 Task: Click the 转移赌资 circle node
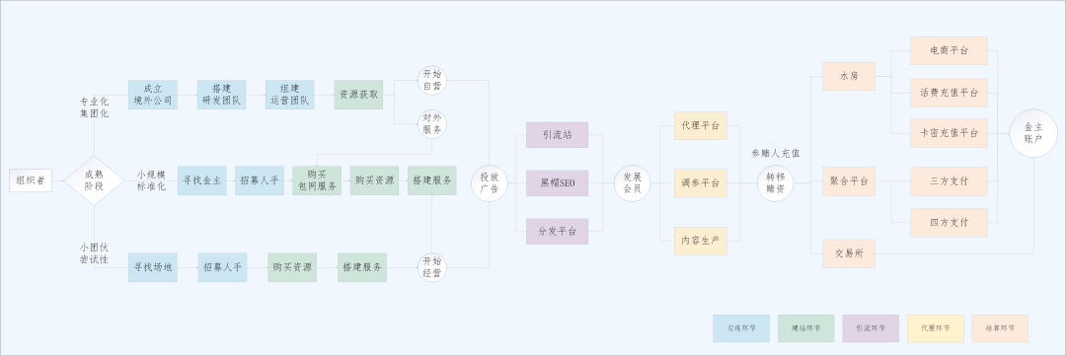click(x=775, y=183)
